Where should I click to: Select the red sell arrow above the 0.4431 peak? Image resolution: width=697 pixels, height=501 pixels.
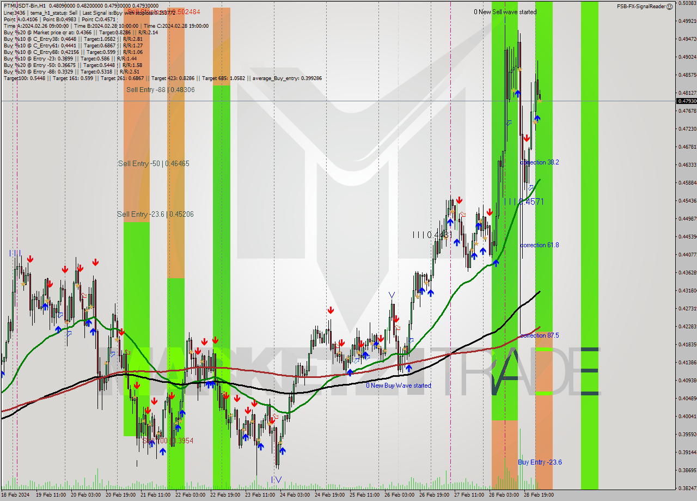click(x=459, y=200)
